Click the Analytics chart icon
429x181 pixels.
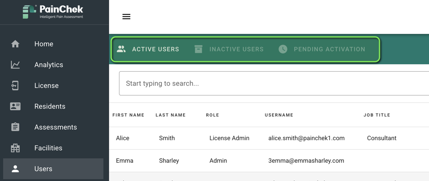(x=15, y=65)
